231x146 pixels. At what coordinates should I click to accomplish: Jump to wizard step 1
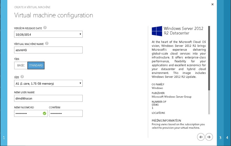(x=4, y=137)
